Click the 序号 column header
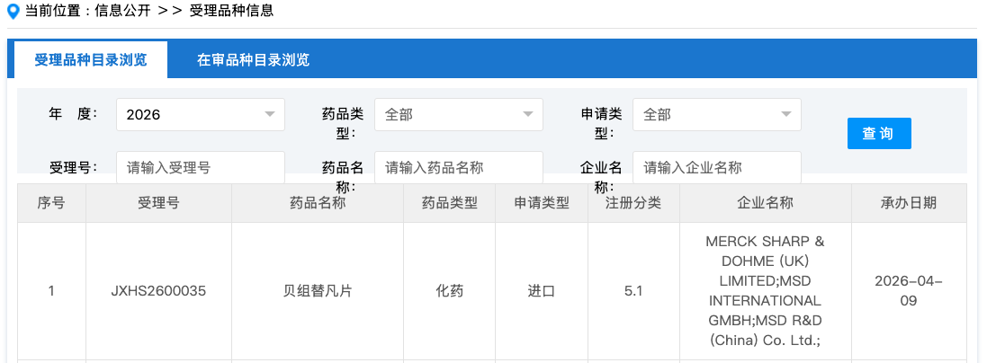This screenshot has height=363, width=987. tap(51, 203)
